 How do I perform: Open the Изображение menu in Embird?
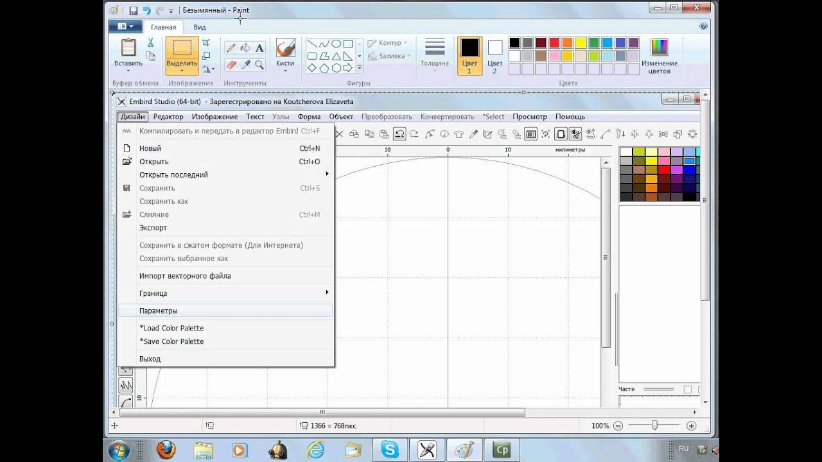click(x=214, y=117)
